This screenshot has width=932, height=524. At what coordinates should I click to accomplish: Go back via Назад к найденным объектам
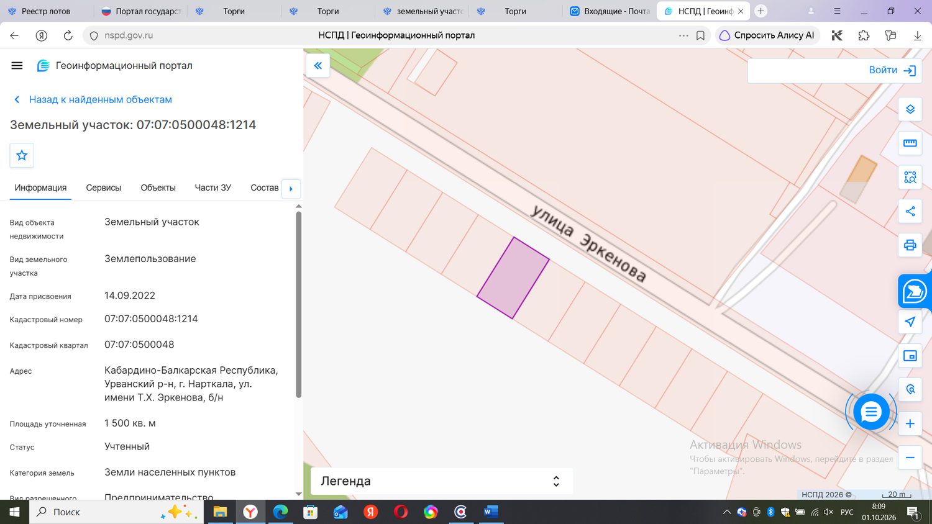(93, 99)
